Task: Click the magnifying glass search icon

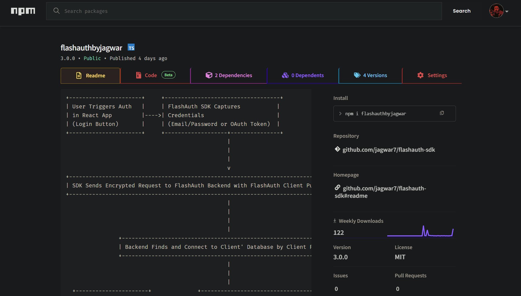Action: (57, 11)
